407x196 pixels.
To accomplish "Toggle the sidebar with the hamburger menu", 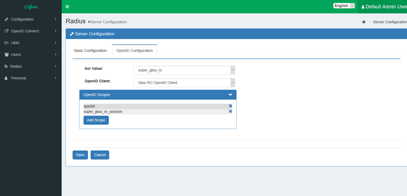I will pyautogui.click(x=67, y=6).
